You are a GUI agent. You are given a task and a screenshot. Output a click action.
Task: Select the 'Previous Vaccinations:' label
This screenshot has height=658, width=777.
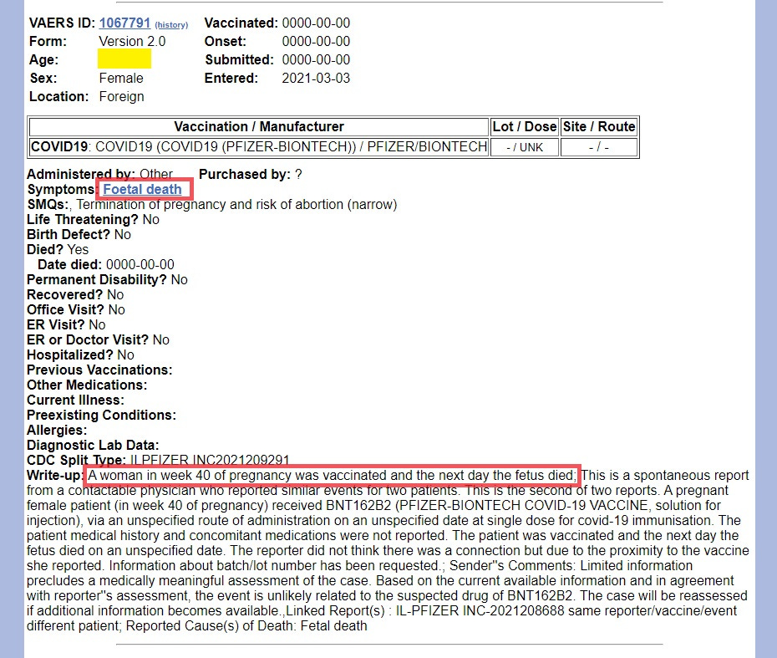coord(99,370)
